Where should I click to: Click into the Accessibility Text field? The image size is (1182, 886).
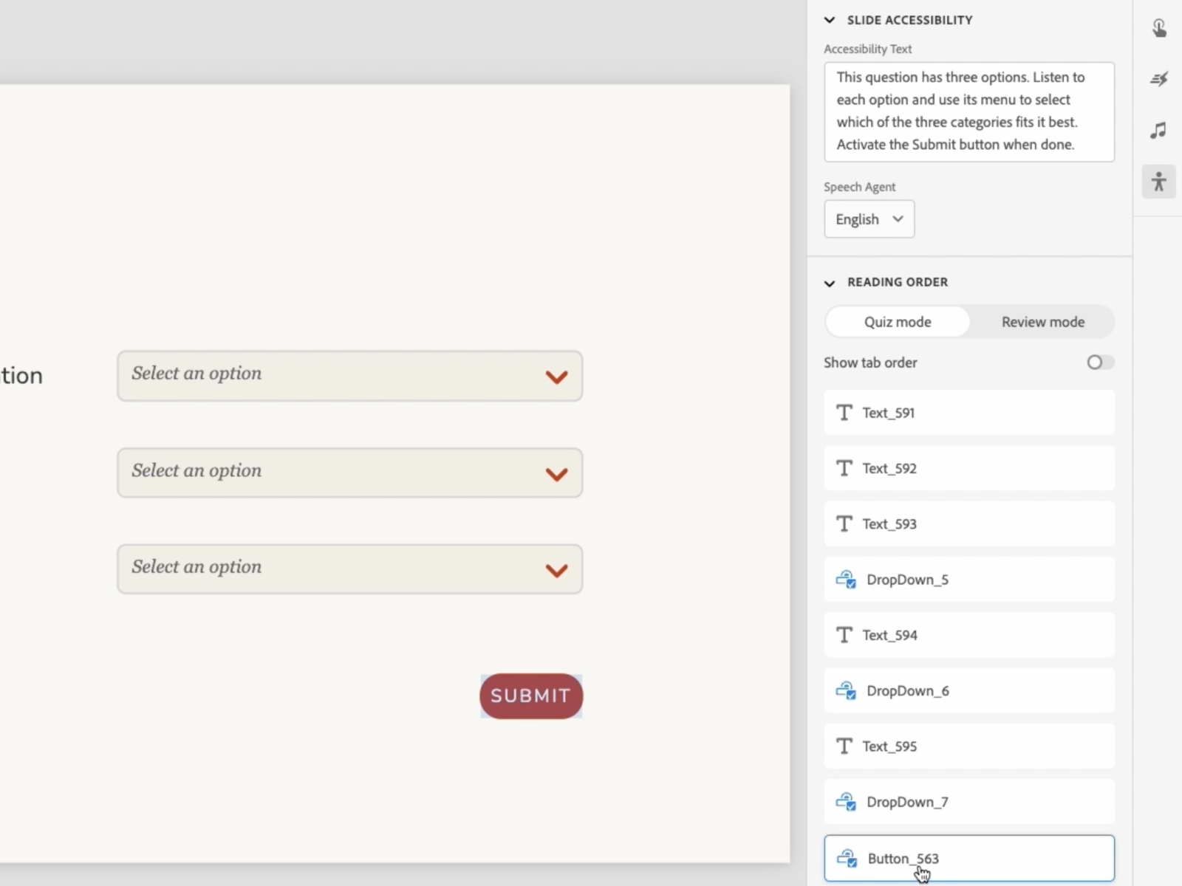(969, 111)
